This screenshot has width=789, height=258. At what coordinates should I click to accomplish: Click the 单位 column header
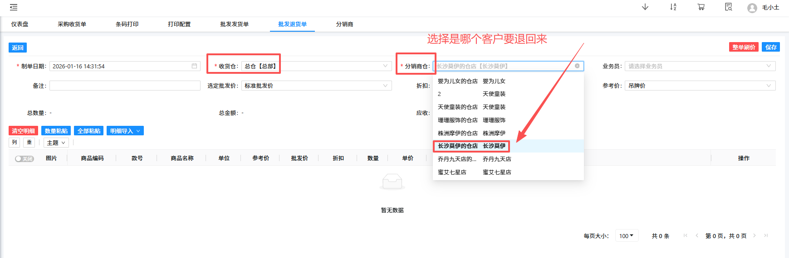coord(224,158)
